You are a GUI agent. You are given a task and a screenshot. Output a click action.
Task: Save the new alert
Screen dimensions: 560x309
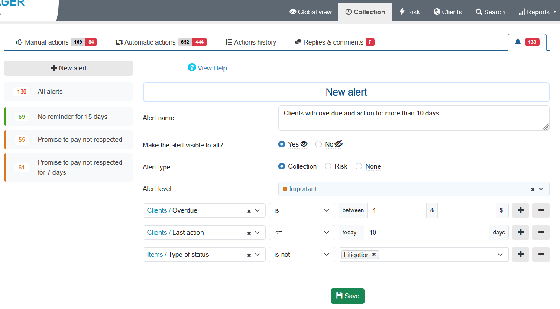[347, 296]
